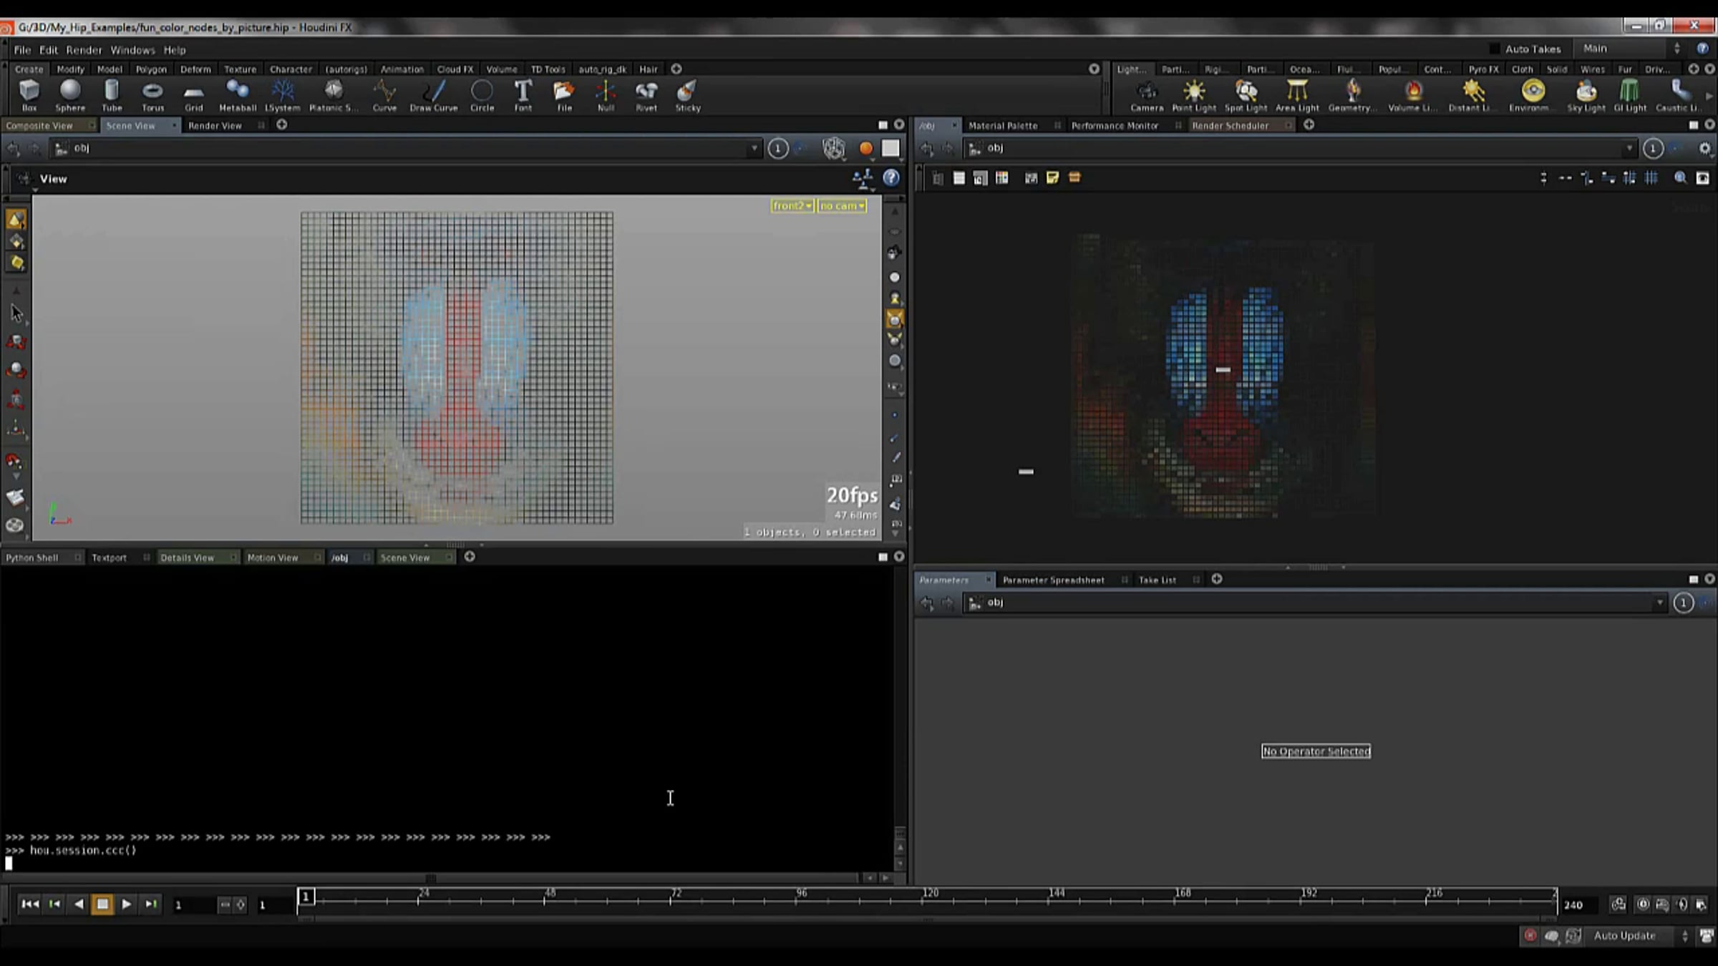Add a new shelf tab to the Create shelf
Image resolution: width=1718 pixels, height=966 pixels.
point(676,69)
